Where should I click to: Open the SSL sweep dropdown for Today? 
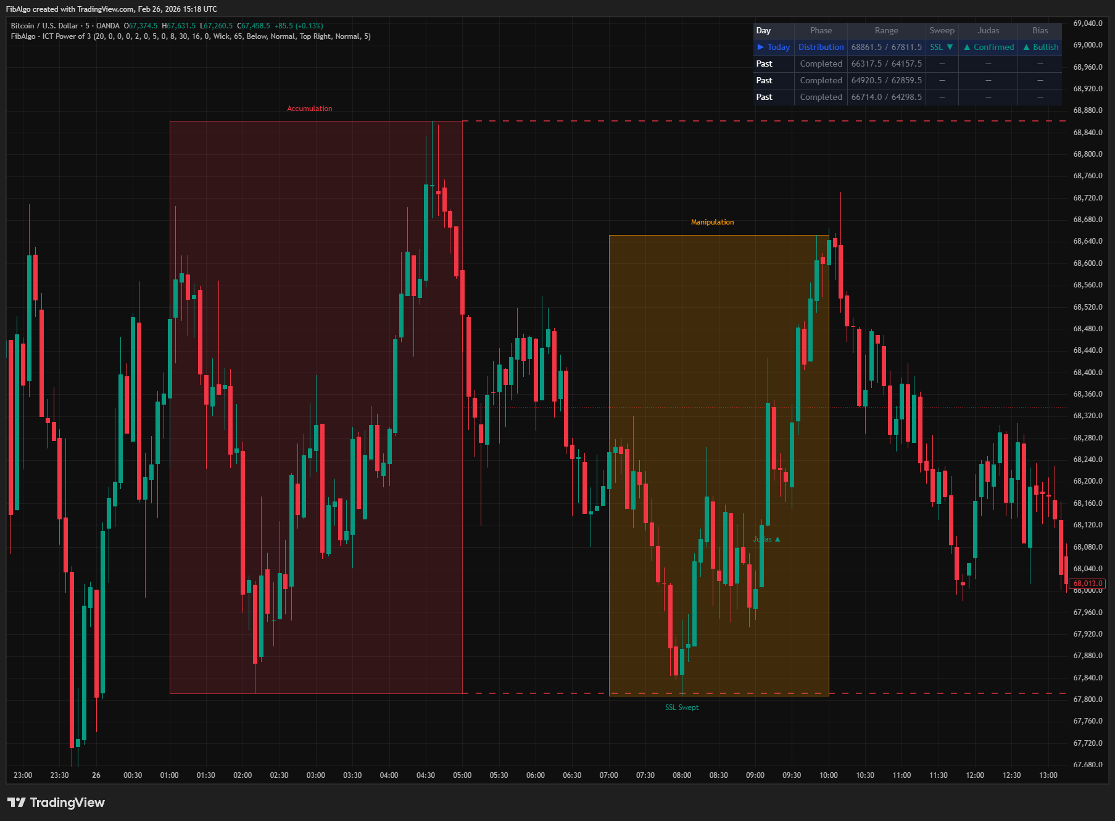point(942,47)
